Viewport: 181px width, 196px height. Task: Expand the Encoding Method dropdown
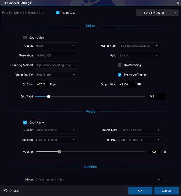[x=56, y=65]
